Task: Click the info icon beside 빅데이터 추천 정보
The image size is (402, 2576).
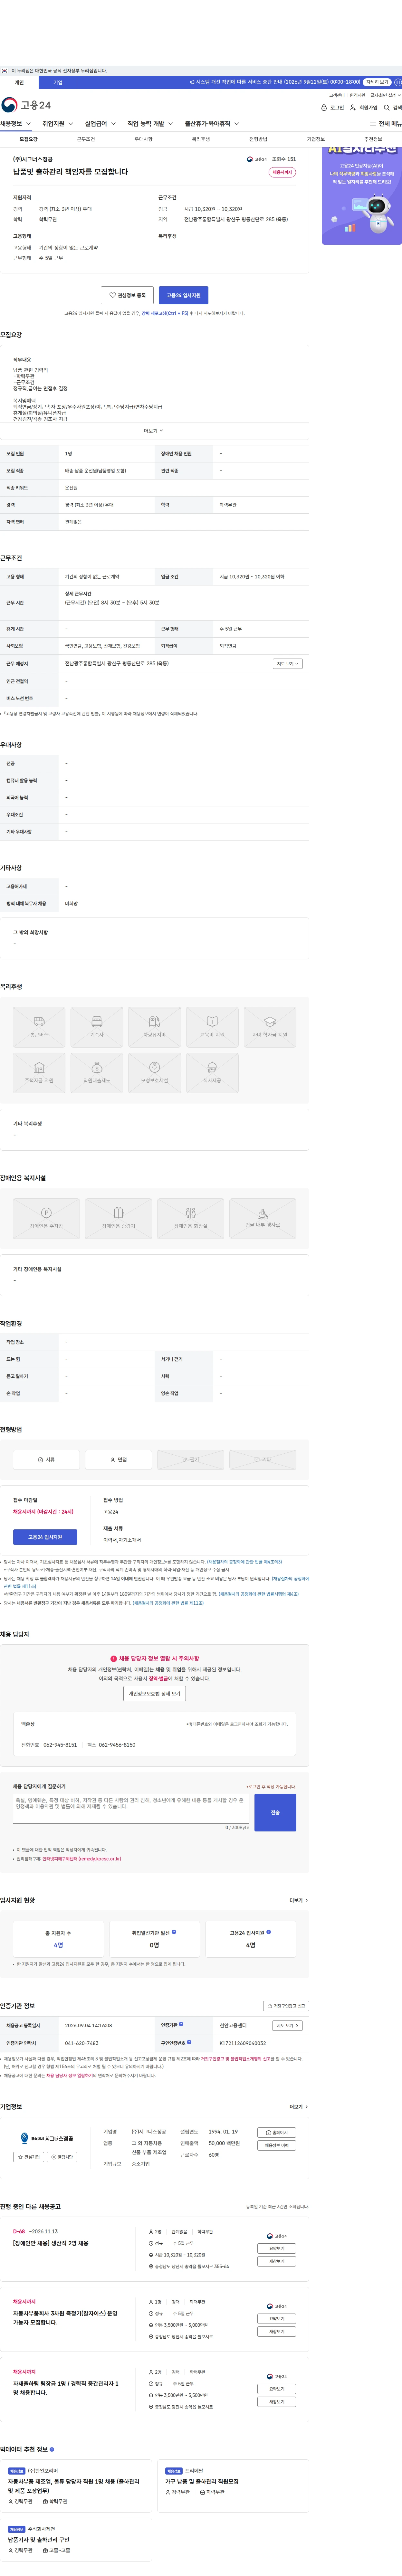Action: (52, 2449)
